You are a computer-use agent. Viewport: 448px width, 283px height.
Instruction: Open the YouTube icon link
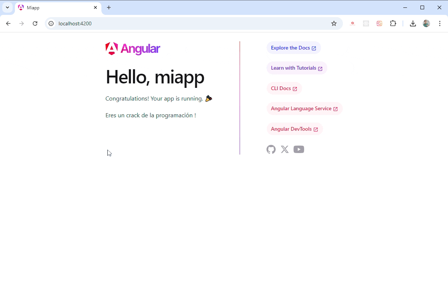[299, 149]
